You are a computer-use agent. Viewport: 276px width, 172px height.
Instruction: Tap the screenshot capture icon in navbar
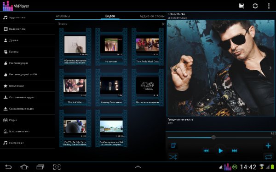(x=57, y=167)
